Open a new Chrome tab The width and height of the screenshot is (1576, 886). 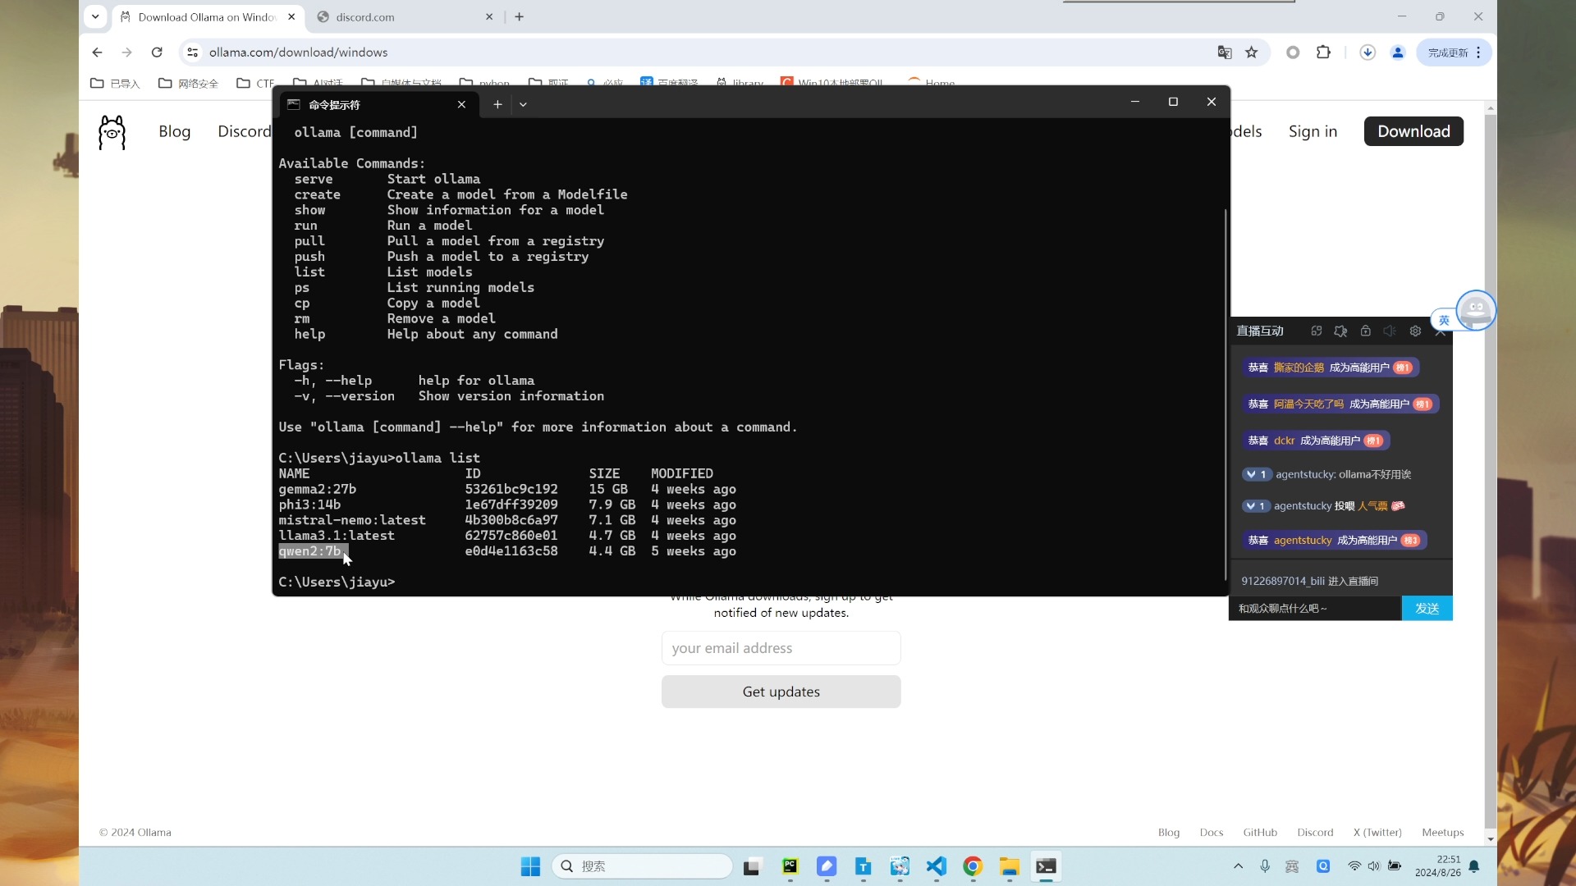pos(519,16)
